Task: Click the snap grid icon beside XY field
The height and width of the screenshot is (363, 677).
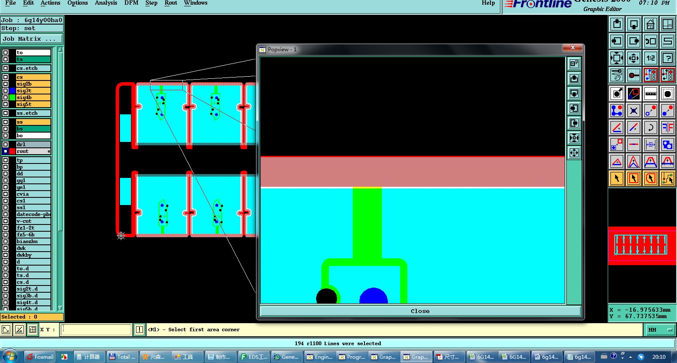Action: tap(33, 329)
